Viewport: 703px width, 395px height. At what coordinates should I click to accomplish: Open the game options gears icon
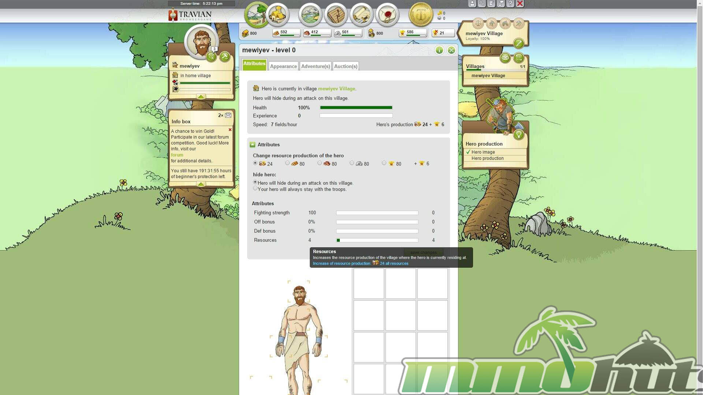(482, 4)
